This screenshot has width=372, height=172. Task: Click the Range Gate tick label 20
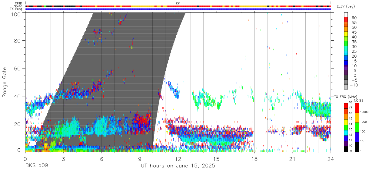[18, 124]
